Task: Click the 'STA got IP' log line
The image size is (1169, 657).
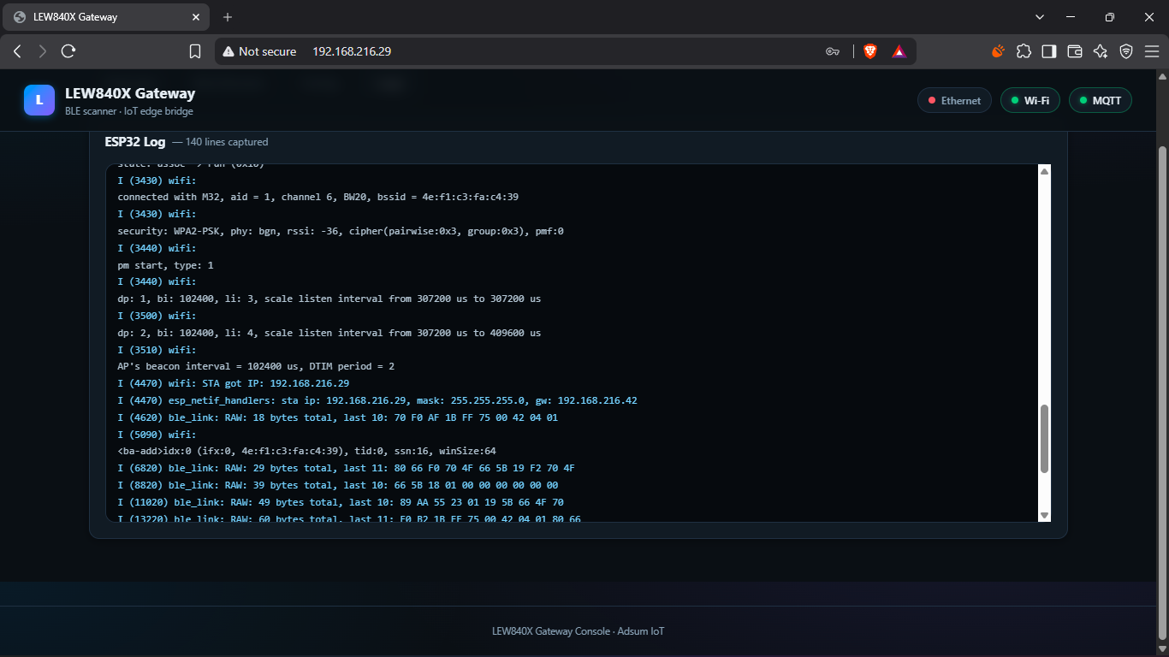Action: click(234, 383)
